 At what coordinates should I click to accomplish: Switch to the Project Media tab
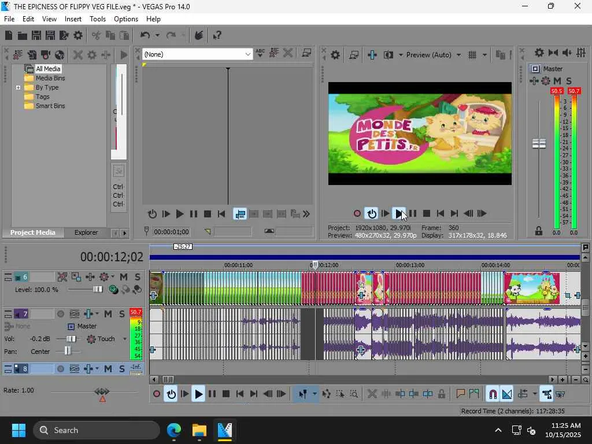coord(33,232)
